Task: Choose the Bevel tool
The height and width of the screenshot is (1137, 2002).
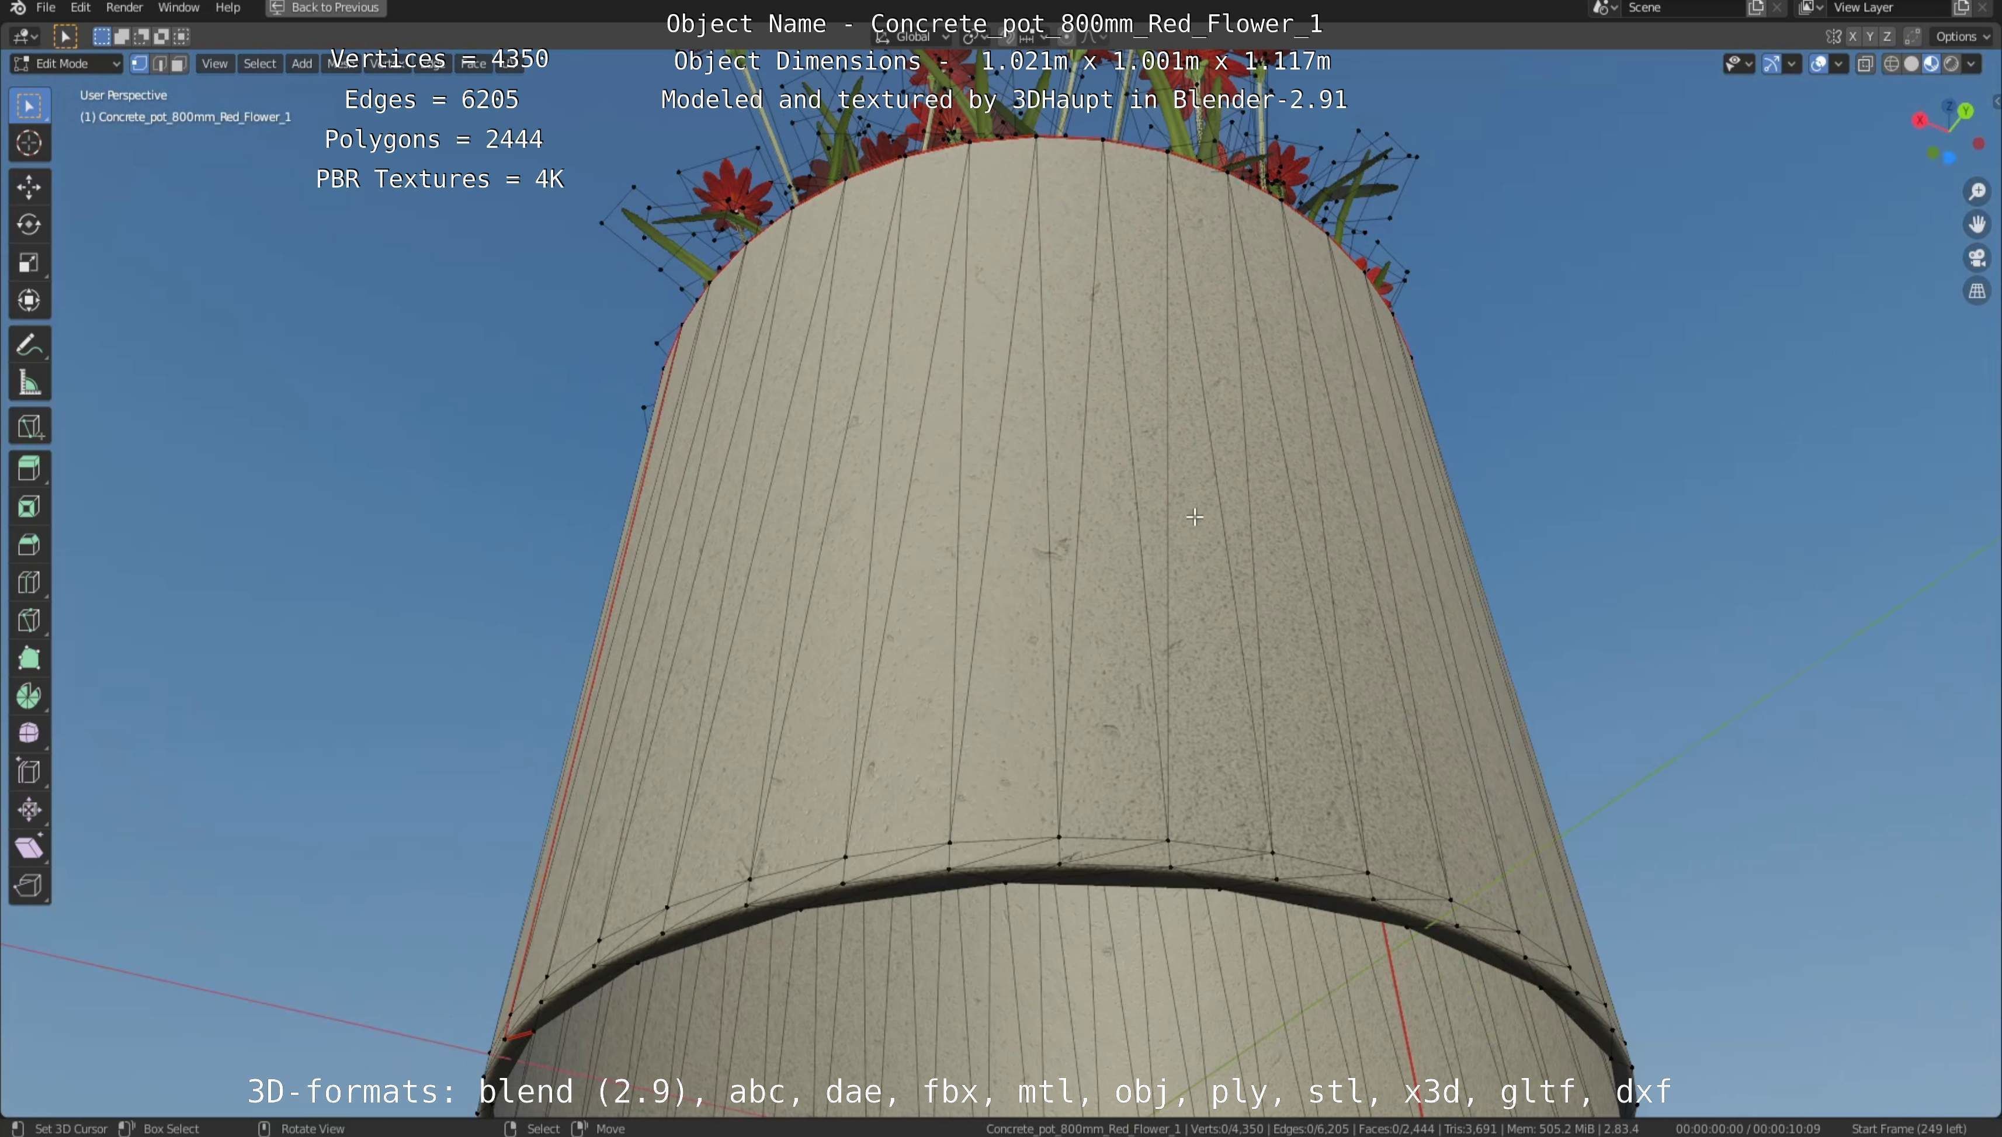Action: pos(30,545)
